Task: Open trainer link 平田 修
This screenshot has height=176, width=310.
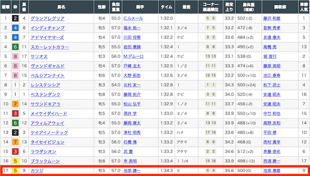Action: tap(270, 132)
